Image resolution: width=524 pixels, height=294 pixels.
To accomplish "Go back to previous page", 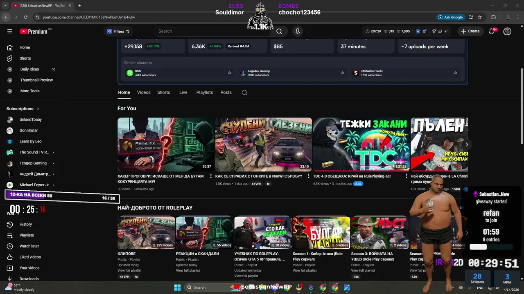I will click(x=6, y=17).
